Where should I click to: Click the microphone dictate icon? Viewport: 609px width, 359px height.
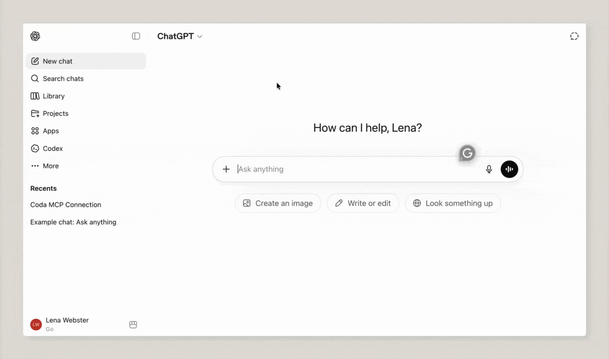[x=489, y=169]
